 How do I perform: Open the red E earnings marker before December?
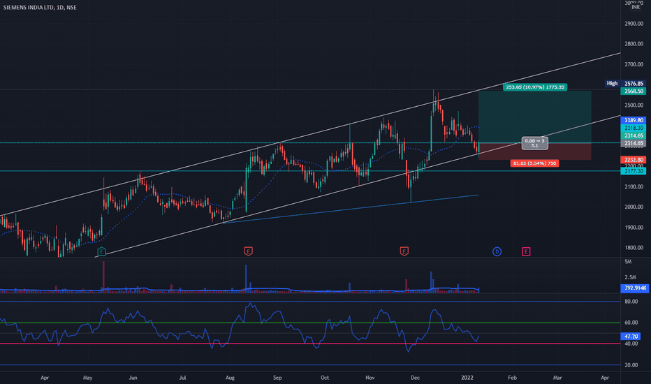pos(404,251)
